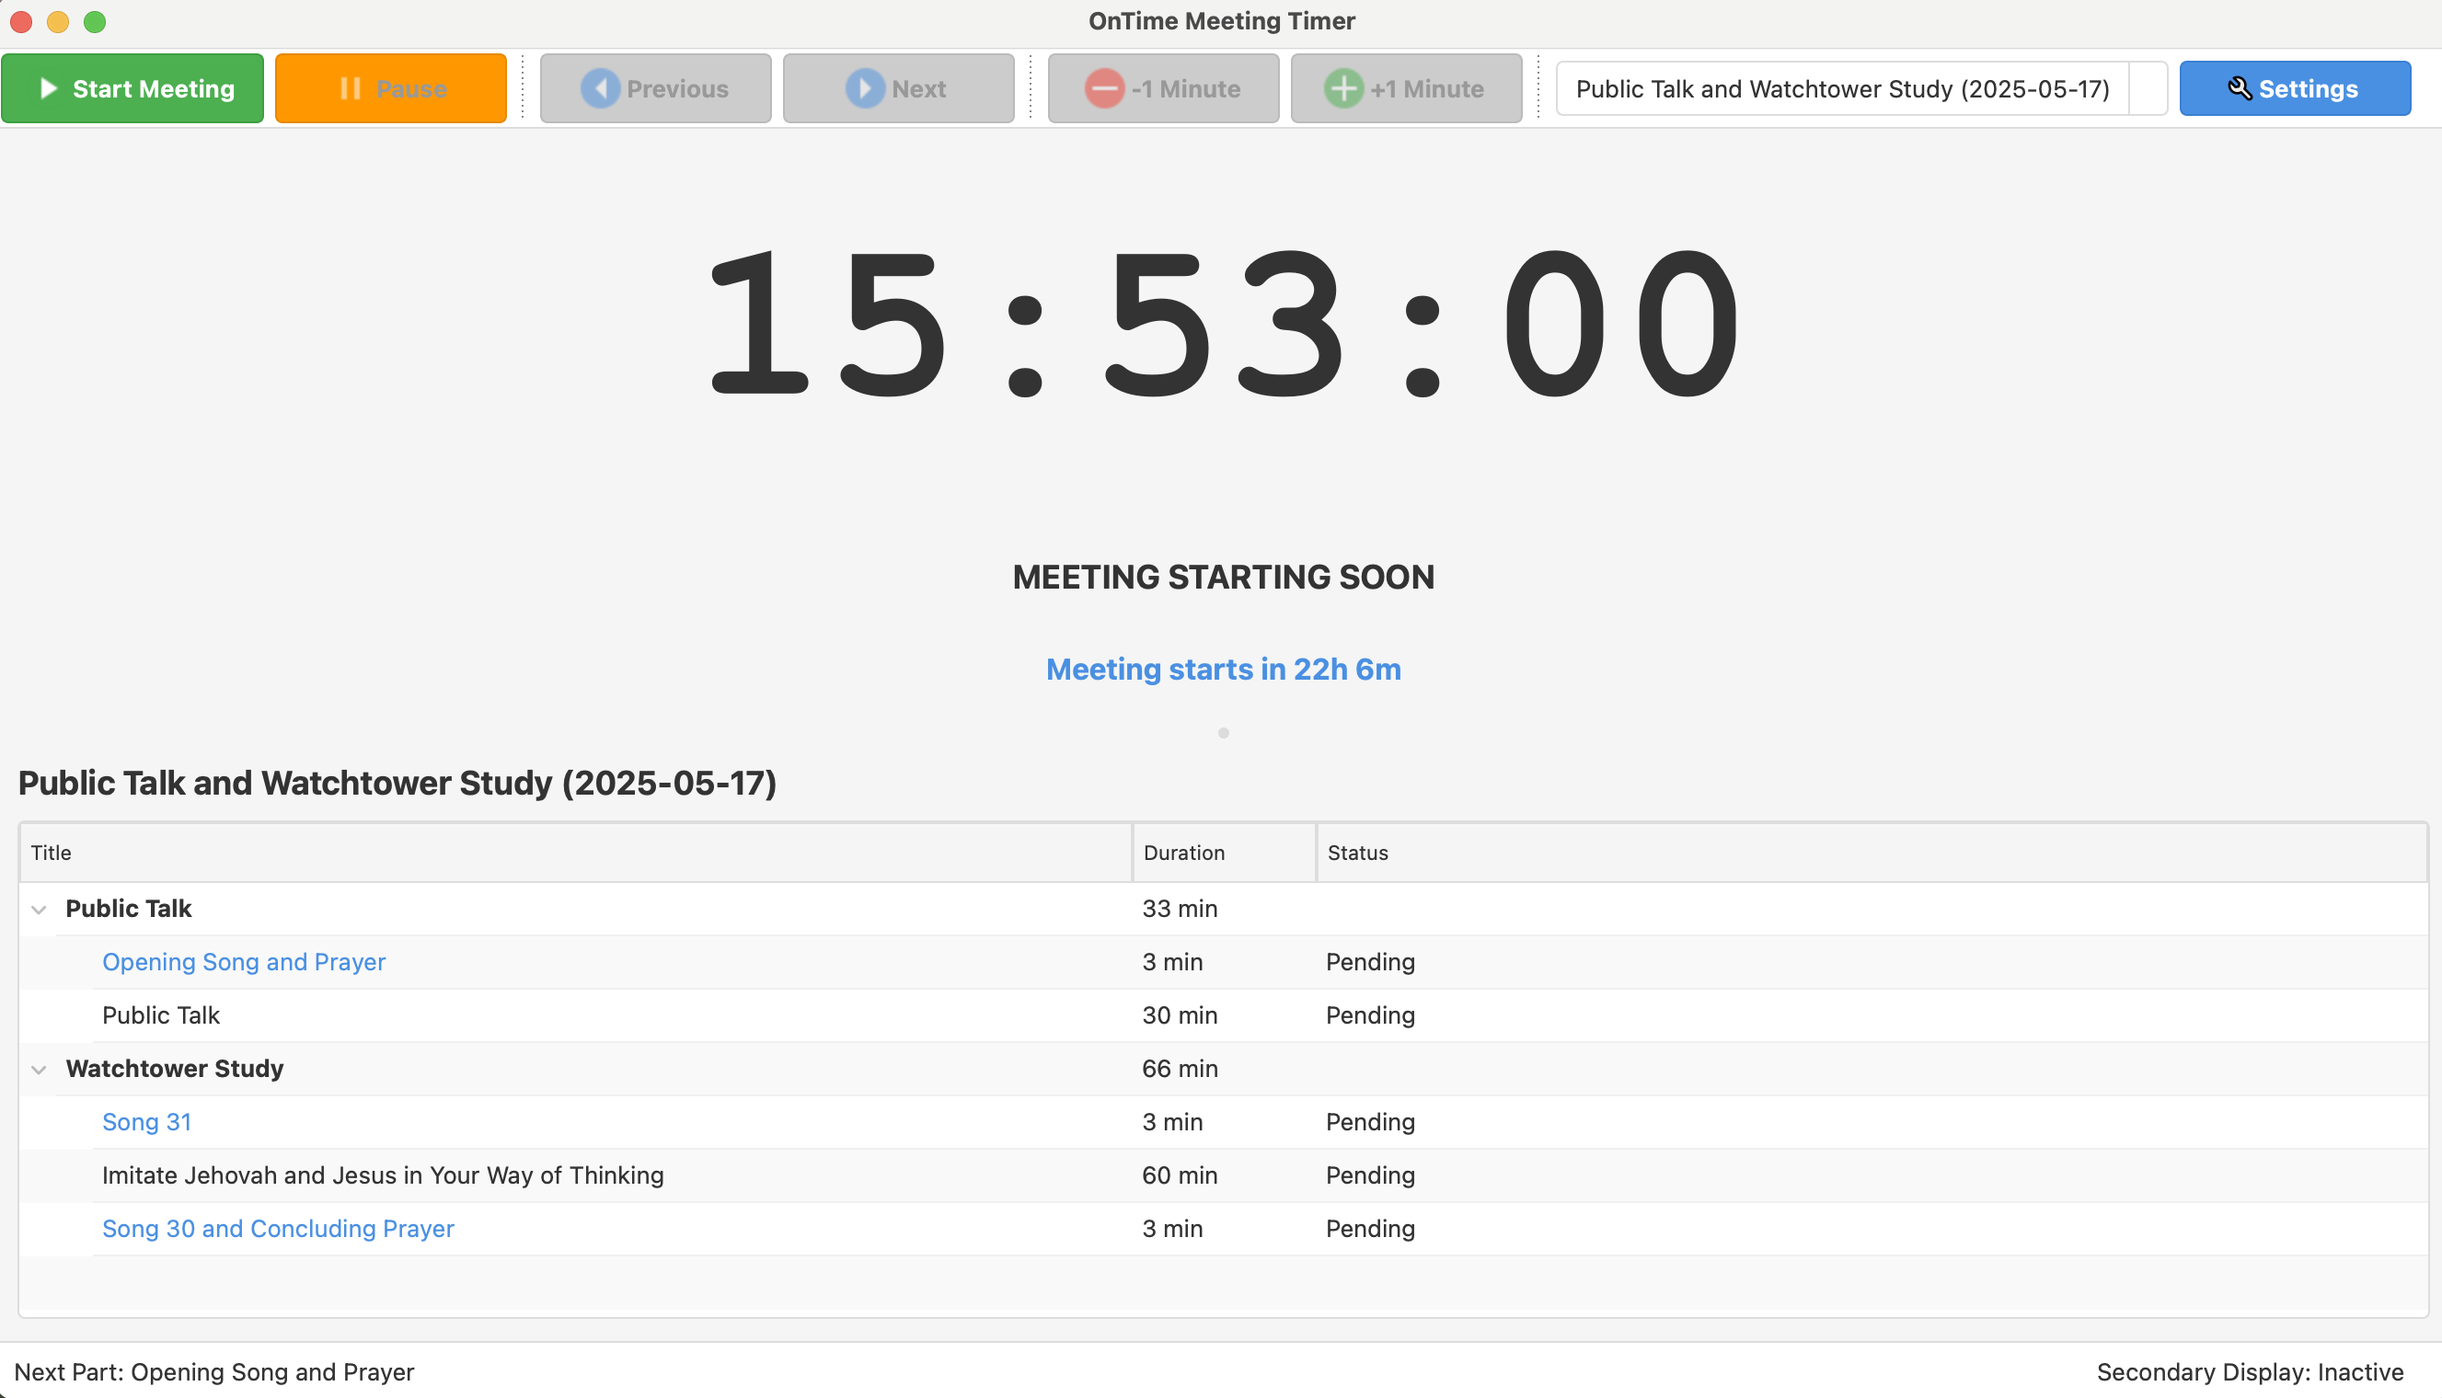Select Opening Song and Prayer row
This screenshot has height=1398, width=2442.
tap(1223, 962)
